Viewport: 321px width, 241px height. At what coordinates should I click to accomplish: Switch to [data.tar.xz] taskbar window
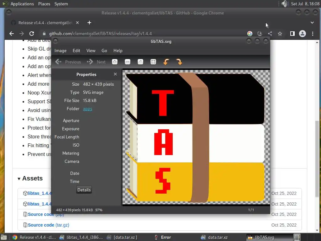[122, 237]
